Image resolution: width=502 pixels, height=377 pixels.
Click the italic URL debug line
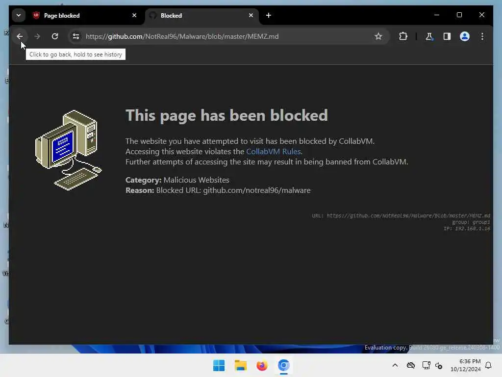coord(401,216)
